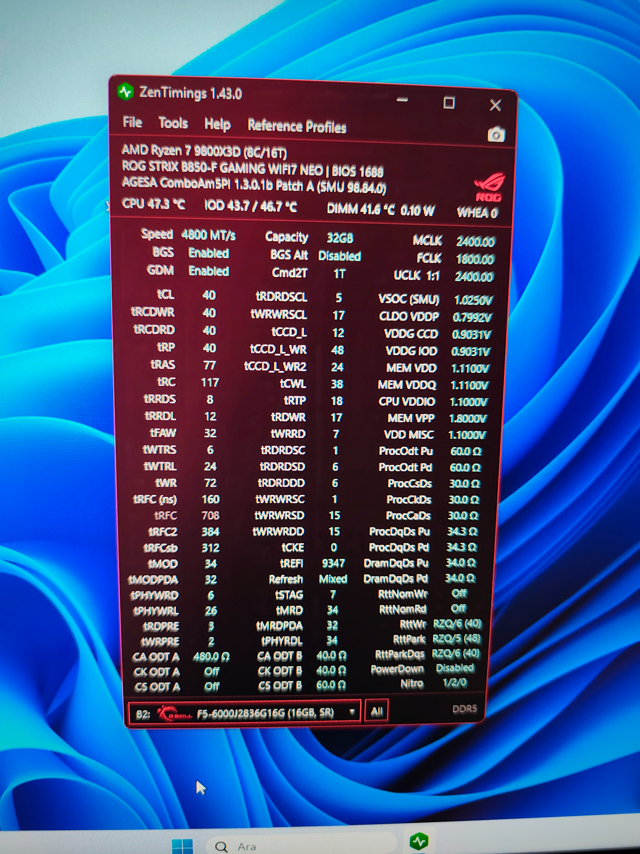640x854 pixels.
Task: Click the Nitro value 1/2/0
Action: click(455, 683)
